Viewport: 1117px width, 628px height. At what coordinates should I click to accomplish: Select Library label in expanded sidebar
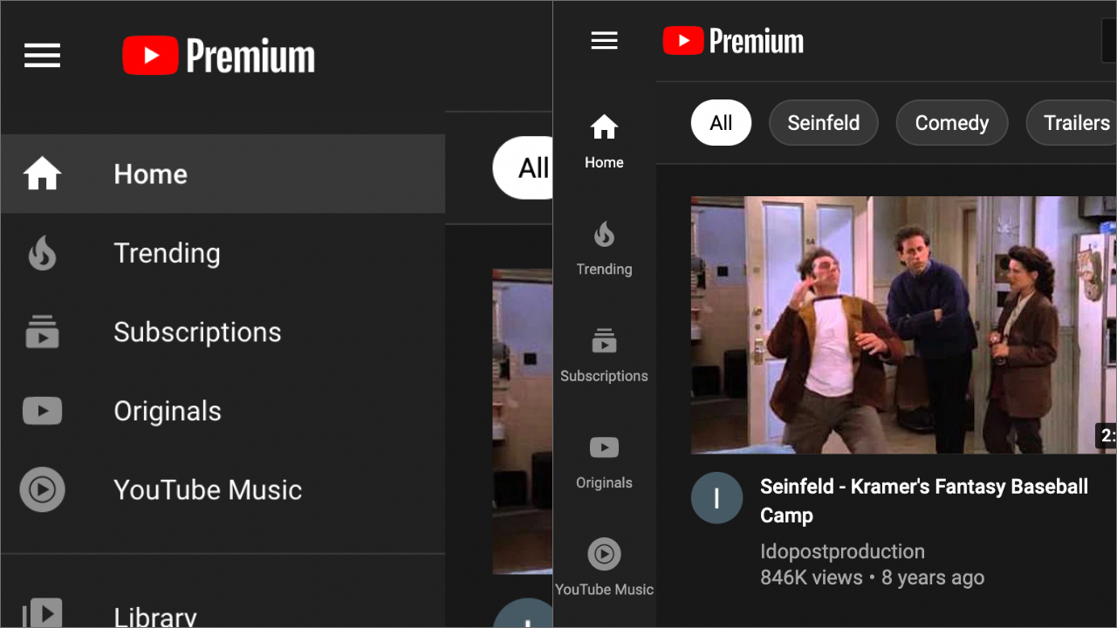tap(155, 616)
